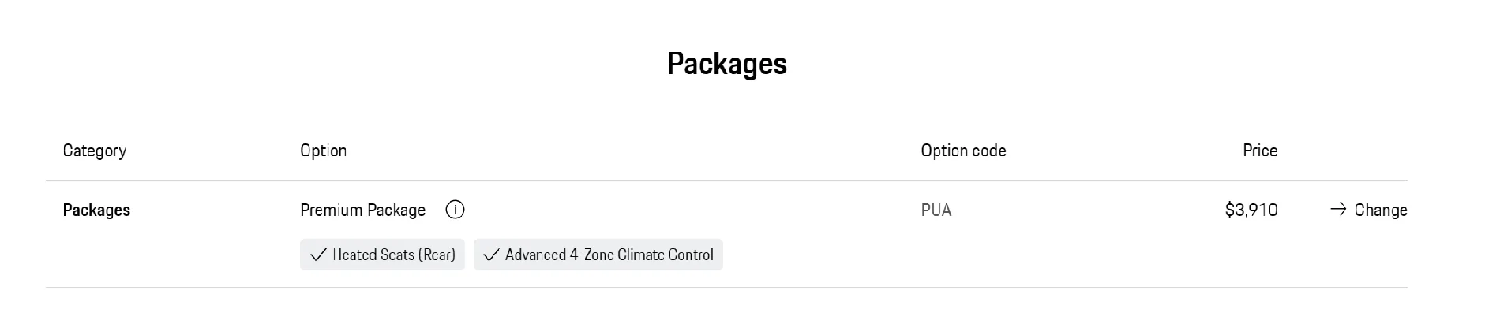Click the bold Packages category cell
The height and width of the screenshot is (324, 1500).
96,210
